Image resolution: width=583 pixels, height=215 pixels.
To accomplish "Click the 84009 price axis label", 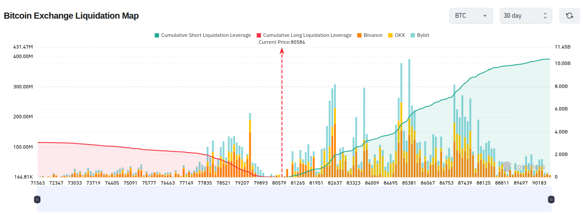I will tap(372, 183).
